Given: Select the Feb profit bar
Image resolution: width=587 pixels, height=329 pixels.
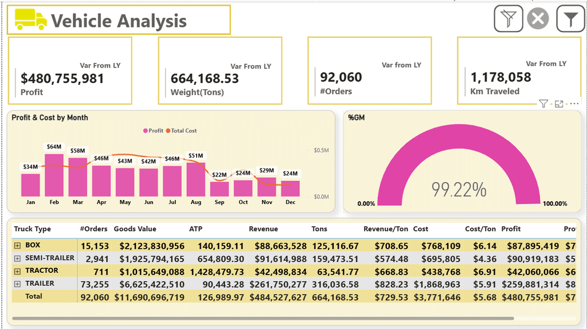Looking at the screenshot, I should (x=54, y=175).
